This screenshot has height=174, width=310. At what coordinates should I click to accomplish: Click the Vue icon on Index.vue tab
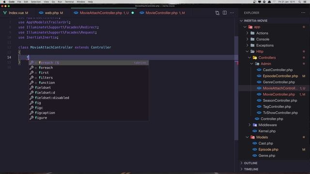click(x=5, y=13)
